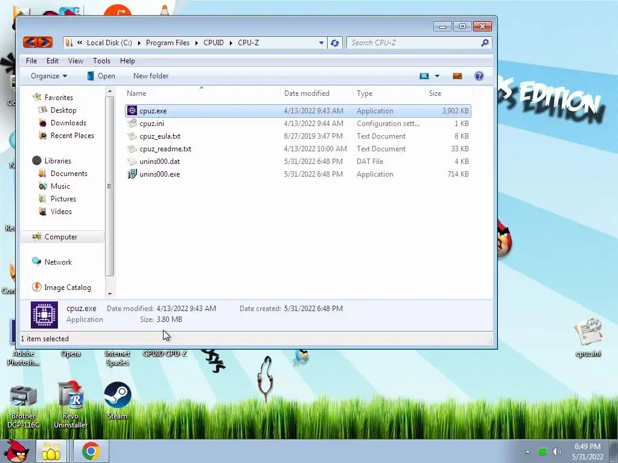Click the Forward navigation arrow
The image size is (618, 463).
pyautogui.click(x=45, y=42)
